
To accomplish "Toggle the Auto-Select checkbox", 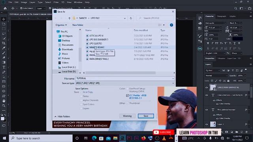I will click(x=21, y=8).
